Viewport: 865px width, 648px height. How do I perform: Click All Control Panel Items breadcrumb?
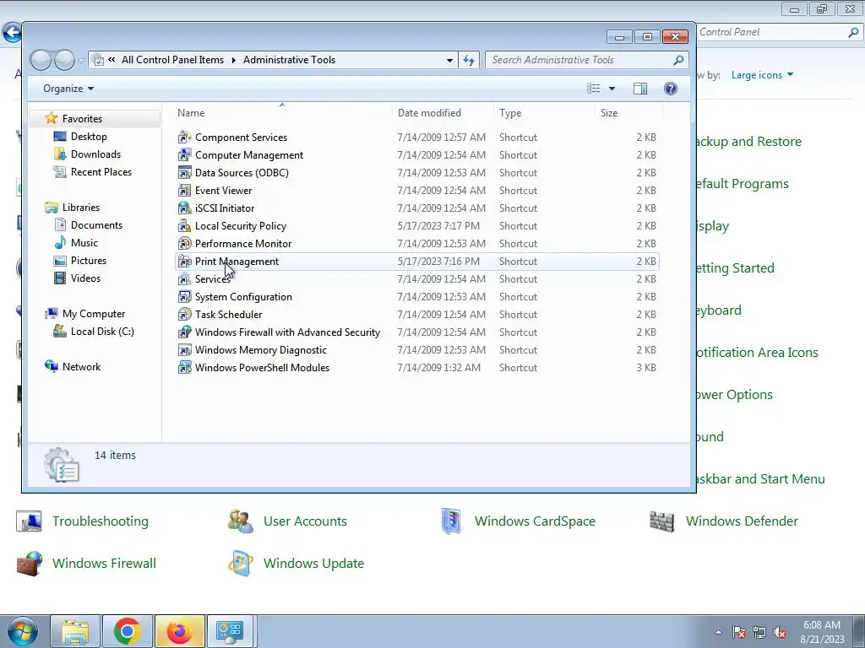(x=172, y=60)
